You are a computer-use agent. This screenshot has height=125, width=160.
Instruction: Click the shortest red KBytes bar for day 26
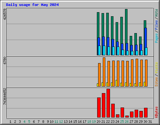[x=127, y=117]
